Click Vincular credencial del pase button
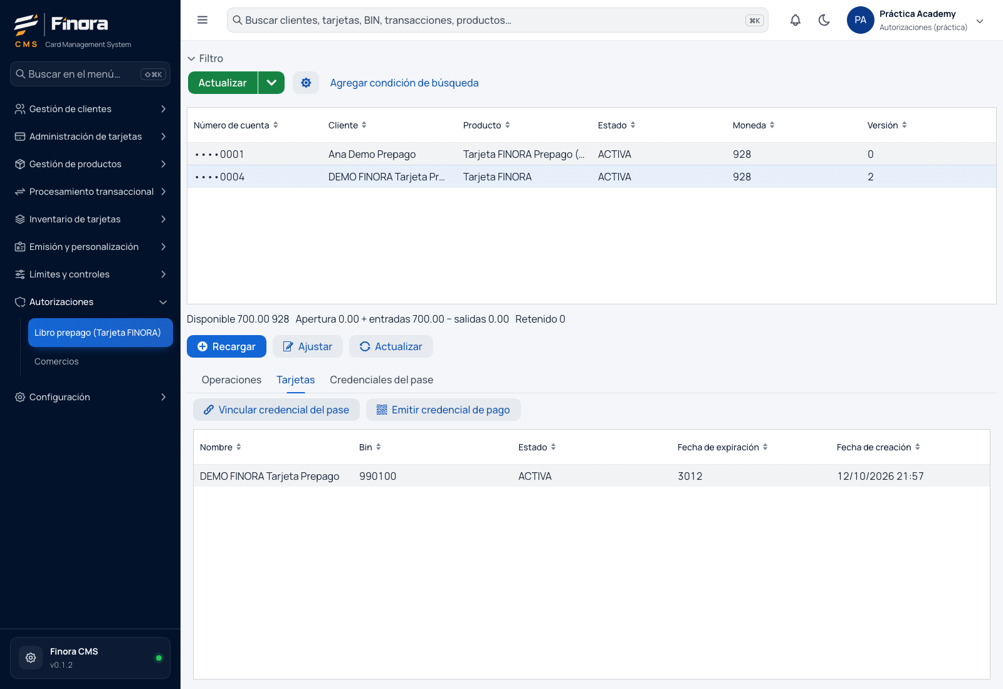The width and height of the screenshot is (1003, 689). pyautogui.click(x=276, y=410)
